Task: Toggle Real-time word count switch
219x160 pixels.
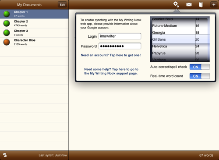Action: click(x=200, y=76)
